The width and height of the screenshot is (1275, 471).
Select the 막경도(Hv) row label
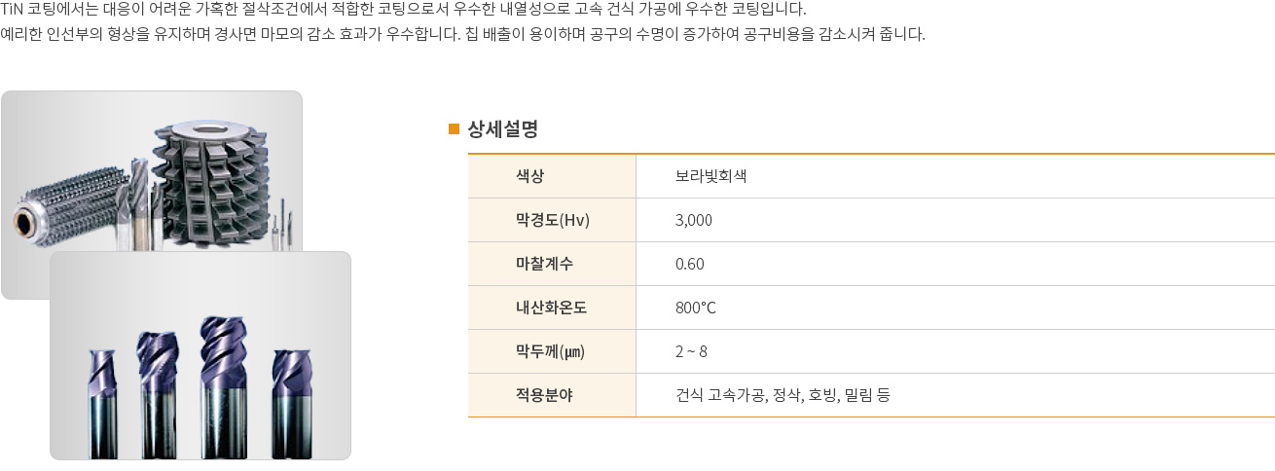click(553, 220)
